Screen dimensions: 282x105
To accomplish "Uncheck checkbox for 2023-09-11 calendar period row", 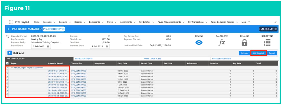I will coord(8,90).
